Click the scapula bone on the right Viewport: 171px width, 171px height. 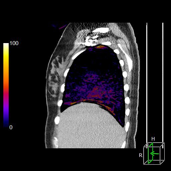tap(126, 58)
